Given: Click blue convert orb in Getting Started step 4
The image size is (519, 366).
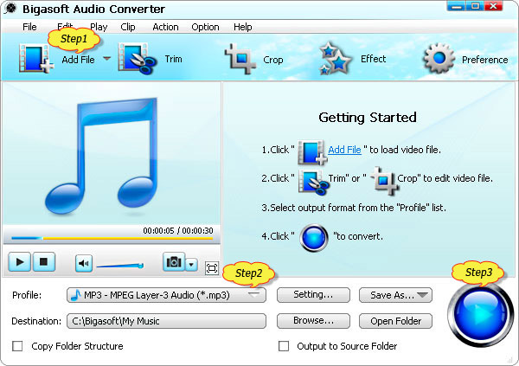Looking at the screenshot, I should [x=314, y=238].
